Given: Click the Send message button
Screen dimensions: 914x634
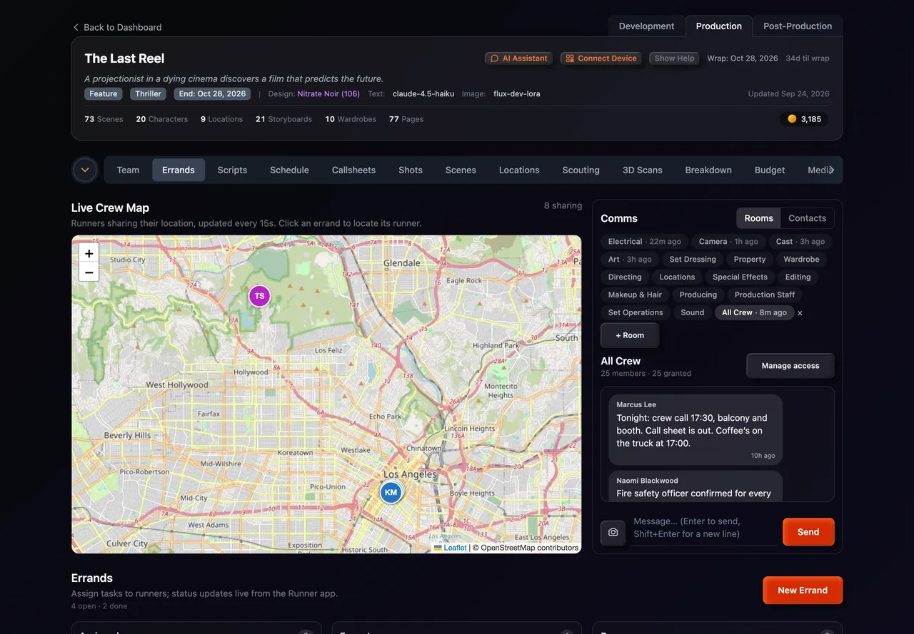Looking at the screenshot, I should pyautogui.click(x=808, y=532).
